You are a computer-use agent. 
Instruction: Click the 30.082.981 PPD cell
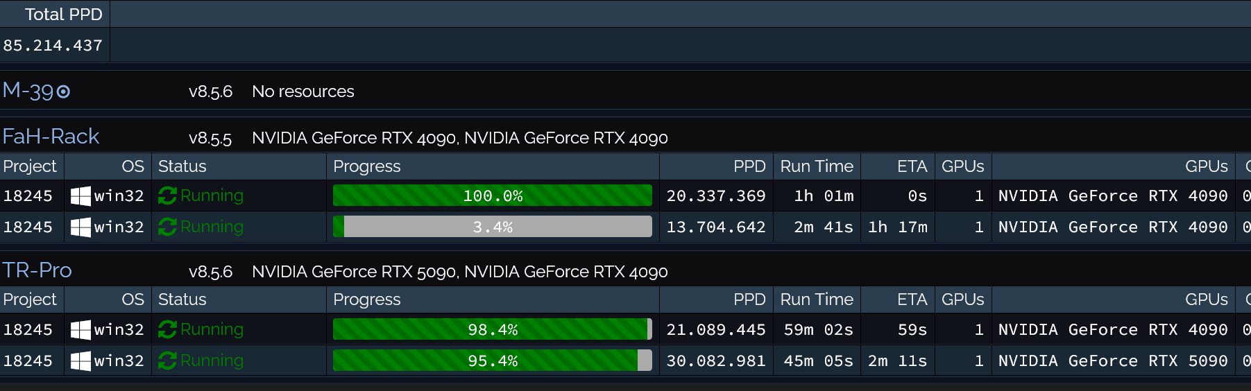pyautogui.click(x=716, y=361)
